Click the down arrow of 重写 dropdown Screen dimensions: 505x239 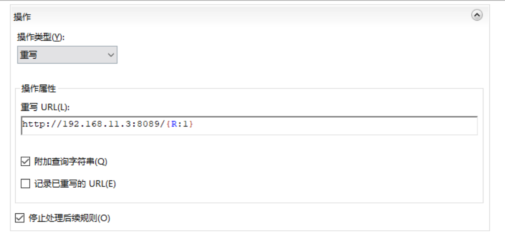(x=111, y=55)
